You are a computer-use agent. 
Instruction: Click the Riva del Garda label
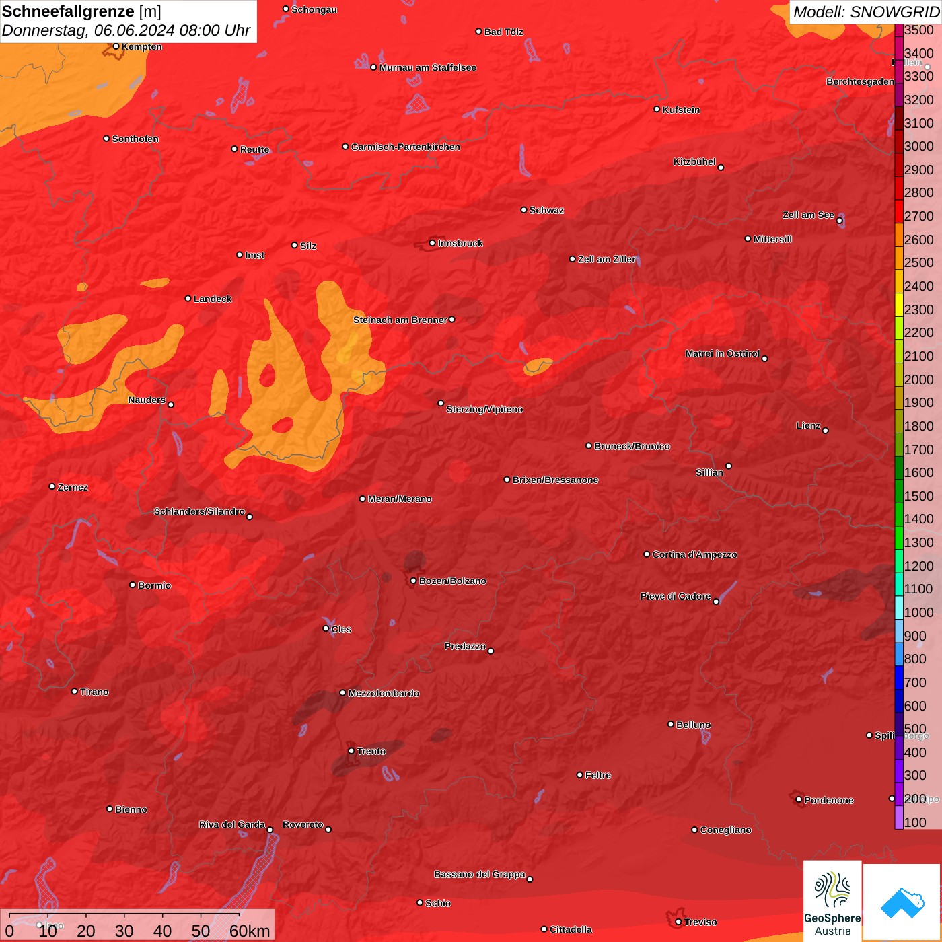(232, 824)
